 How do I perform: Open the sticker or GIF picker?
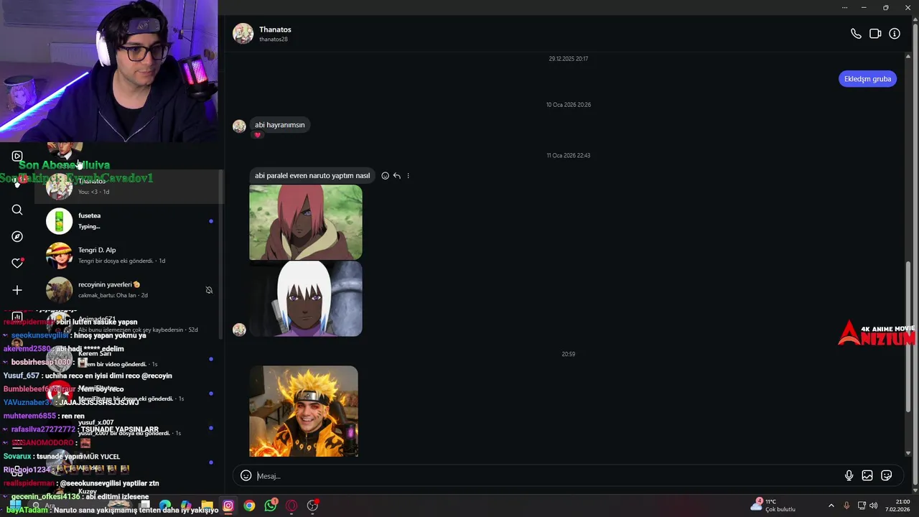[x=887, y=475]
